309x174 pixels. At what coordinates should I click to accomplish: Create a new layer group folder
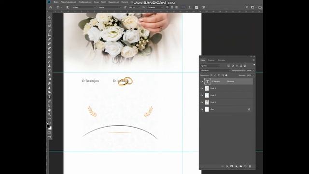(241, 166)
